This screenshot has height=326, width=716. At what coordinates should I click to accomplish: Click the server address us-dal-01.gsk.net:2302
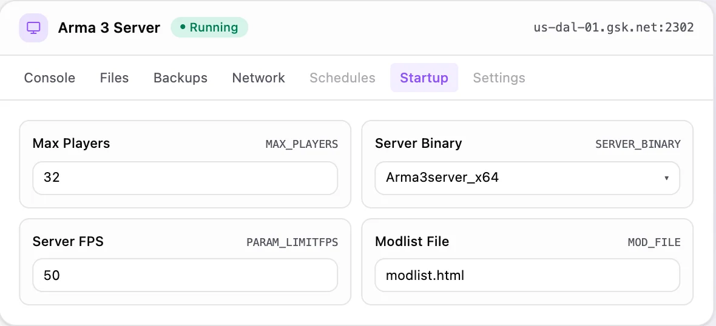pyautogui.click(x=613, y=27)
